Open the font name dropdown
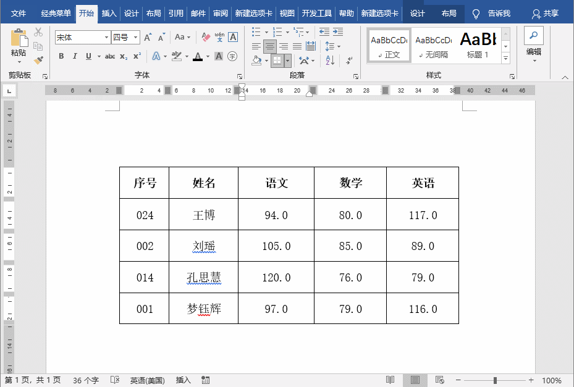574x387 pixels. point(107,37)
